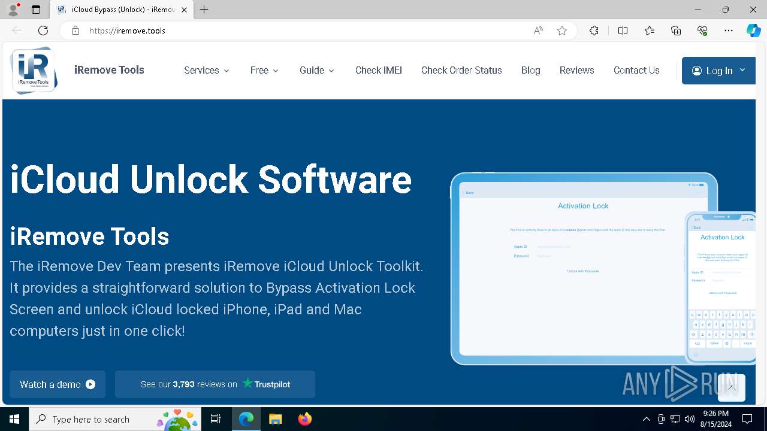Open the tab actions menu icon
The height and width of the screenshot is (431, 767).
pyautogui.click(x=36, y=10)
